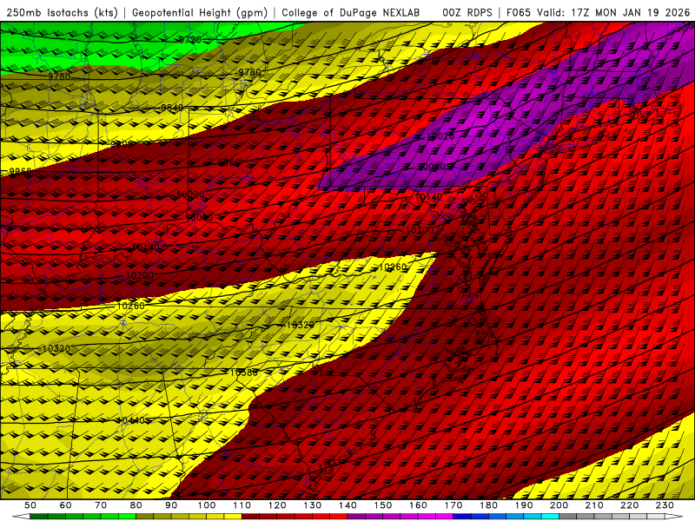Click the 9720 height contour label
Image resolution: width=695 pixels, height=521 pixels.
pos(190,40)
